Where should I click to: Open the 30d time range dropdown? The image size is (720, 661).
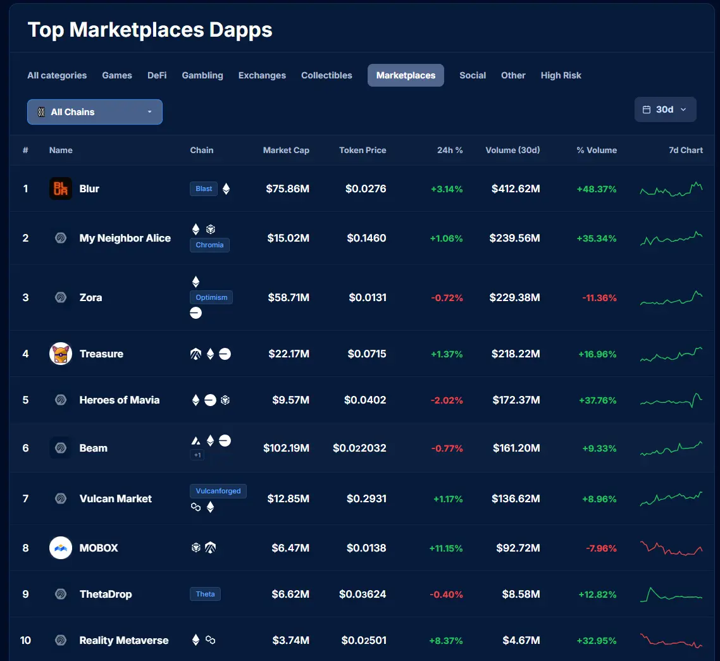[x=666, y=109]
